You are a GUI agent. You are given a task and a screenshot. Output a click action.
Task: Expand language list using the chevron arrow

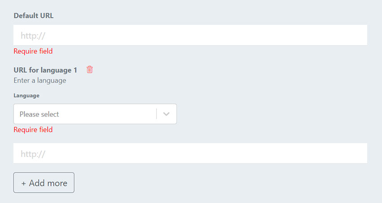167,114
